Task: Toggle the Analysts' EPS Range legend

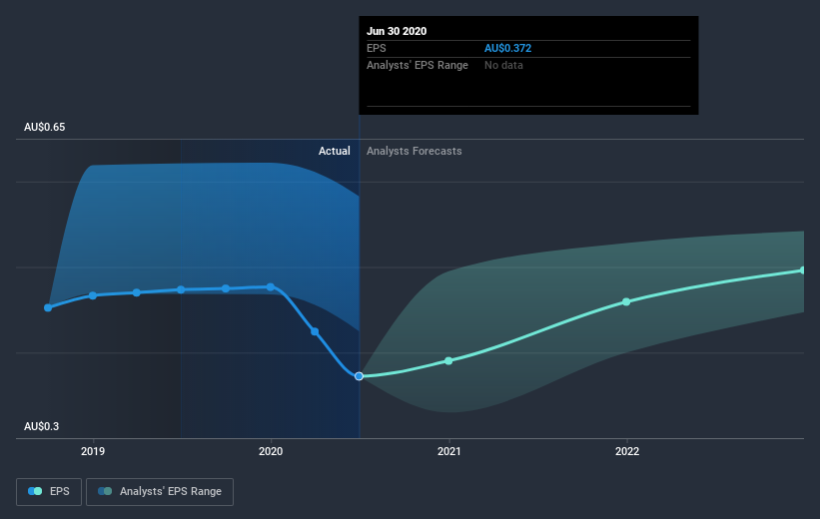Action: (x=160, y=491)
